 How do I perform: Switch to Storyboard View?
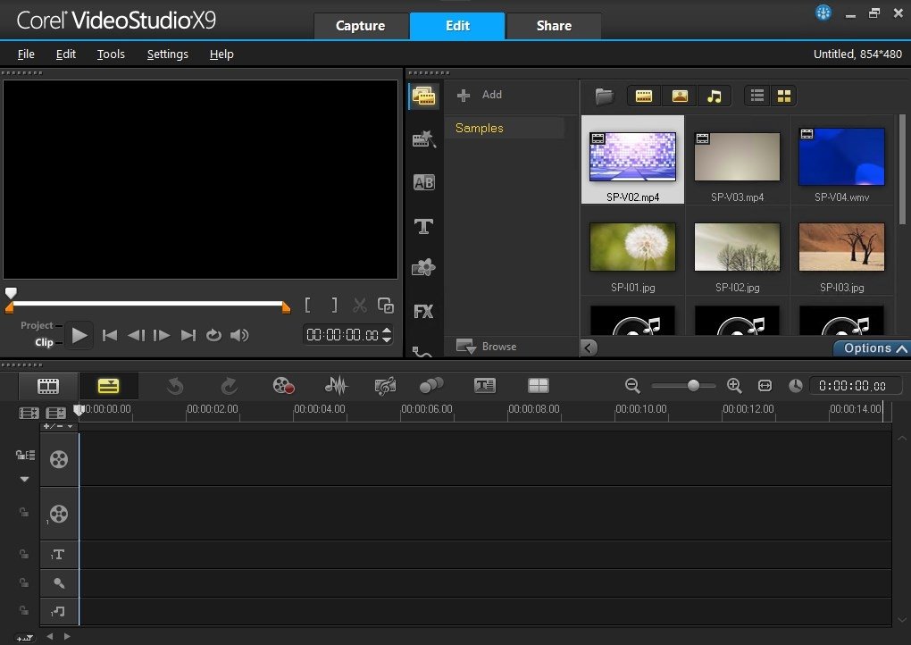(x=48, y=385)
